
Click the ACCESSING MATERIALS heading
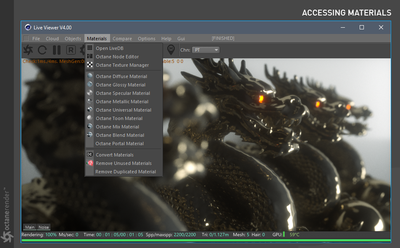click(x=346, y=13)
